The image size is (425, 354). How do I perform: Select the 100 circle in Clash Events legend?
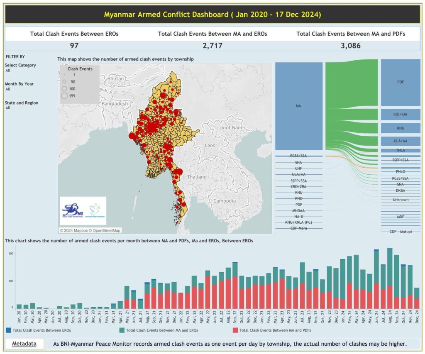pyautogui.click(x=64, y=88)
